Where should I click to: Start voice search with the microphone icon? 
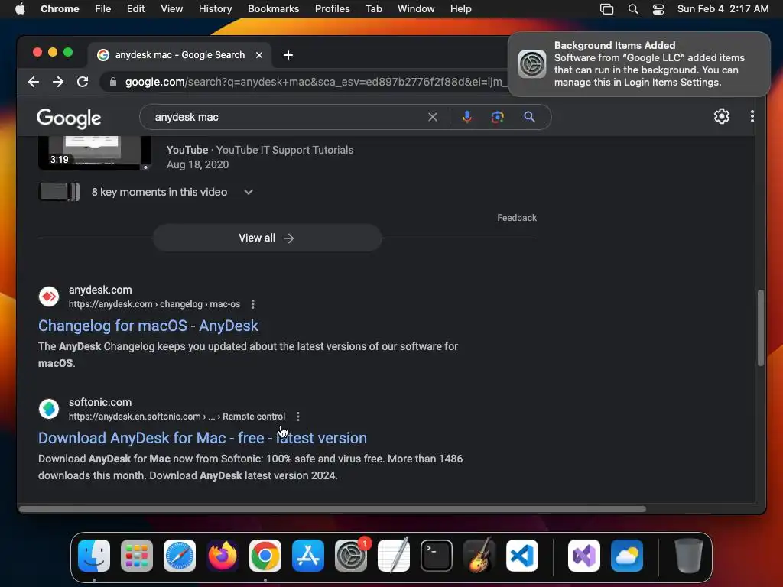pyautogui.click(x=467, y=117)
